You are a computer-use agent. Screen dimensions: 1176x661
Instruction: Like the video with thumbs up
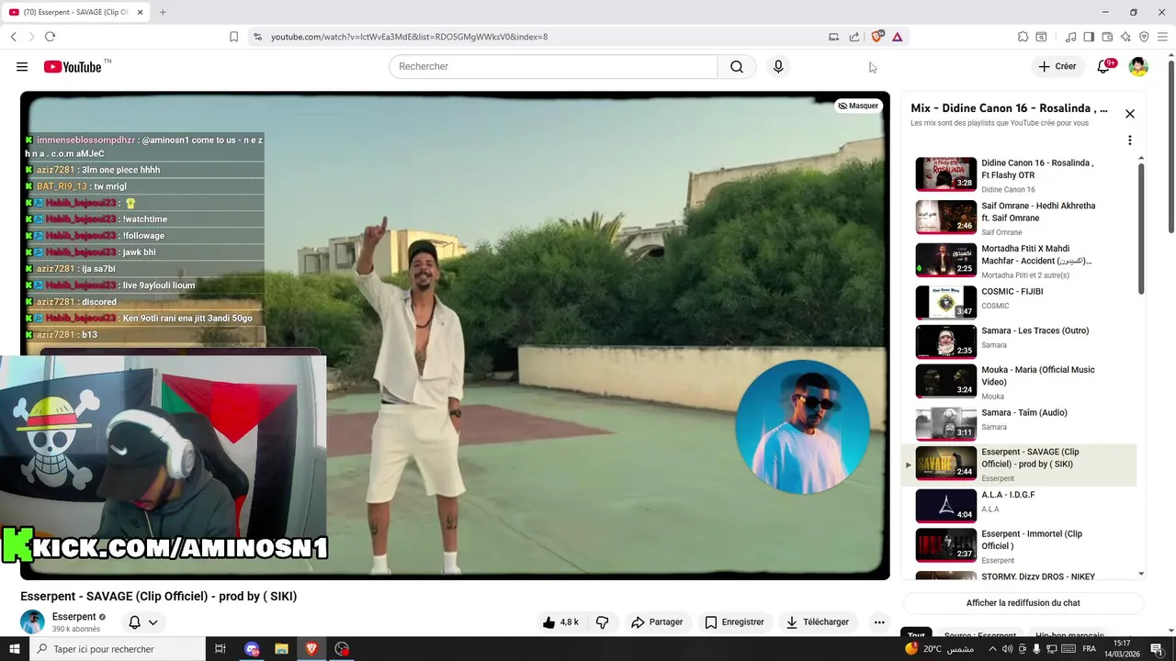[x=560, y=622]
